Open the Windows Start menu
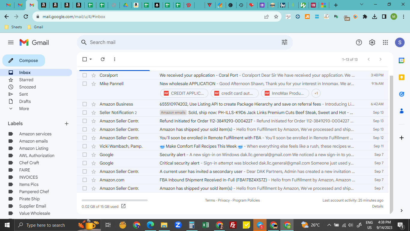Screen dimensions: 410x231 click(7, 225)
